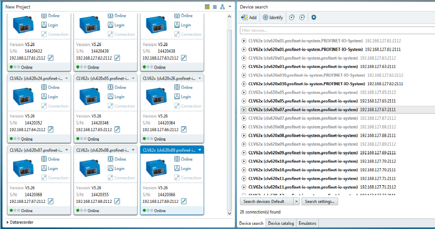Image resolution: width=435 pixels, height=229 pixels.
Task: Edit IP address 192.168.127.69:2112
Action: (x=184, y=201)
